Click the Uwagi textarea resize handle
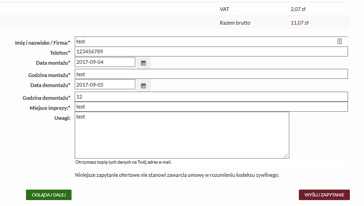Viewport: 364px width, 206px height. pos(286,155)
